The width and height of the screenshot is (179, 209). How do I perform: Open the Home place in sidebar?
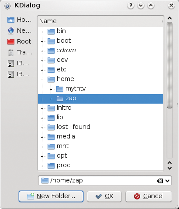pyautogui.click(x=20, y=20)
